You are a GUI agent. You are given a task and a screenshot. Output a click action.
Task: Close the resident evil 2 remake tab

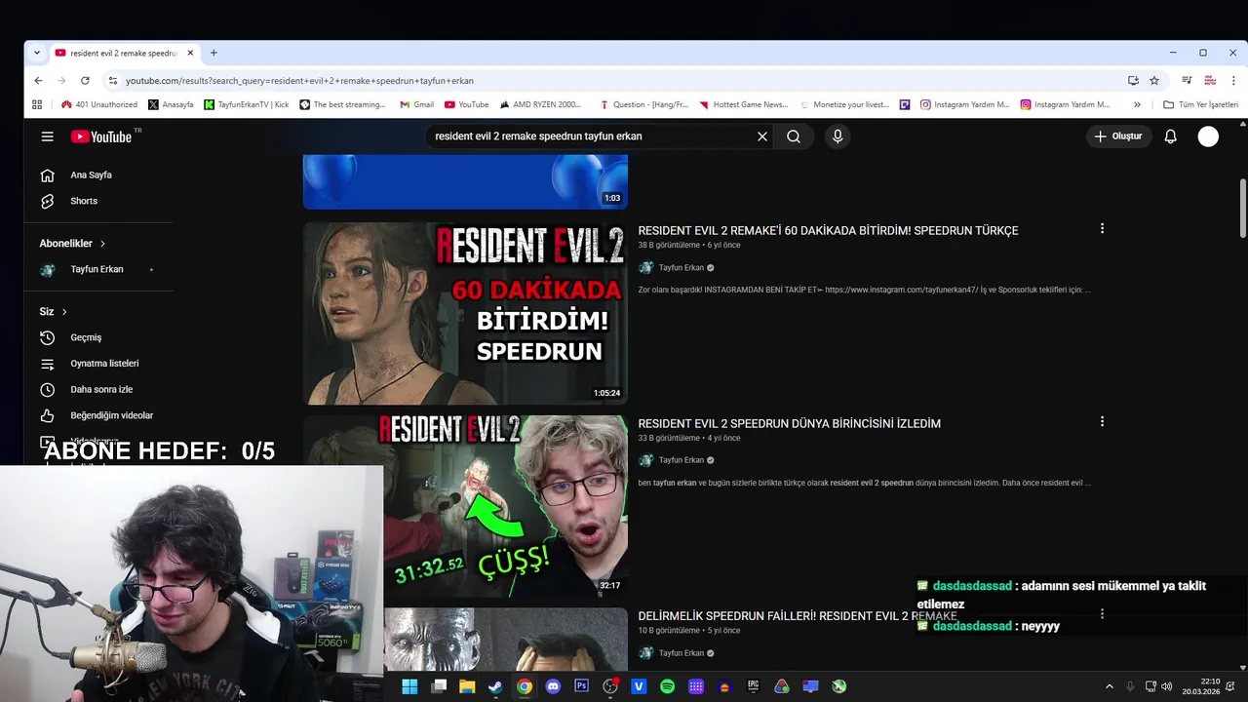point(190,53)
